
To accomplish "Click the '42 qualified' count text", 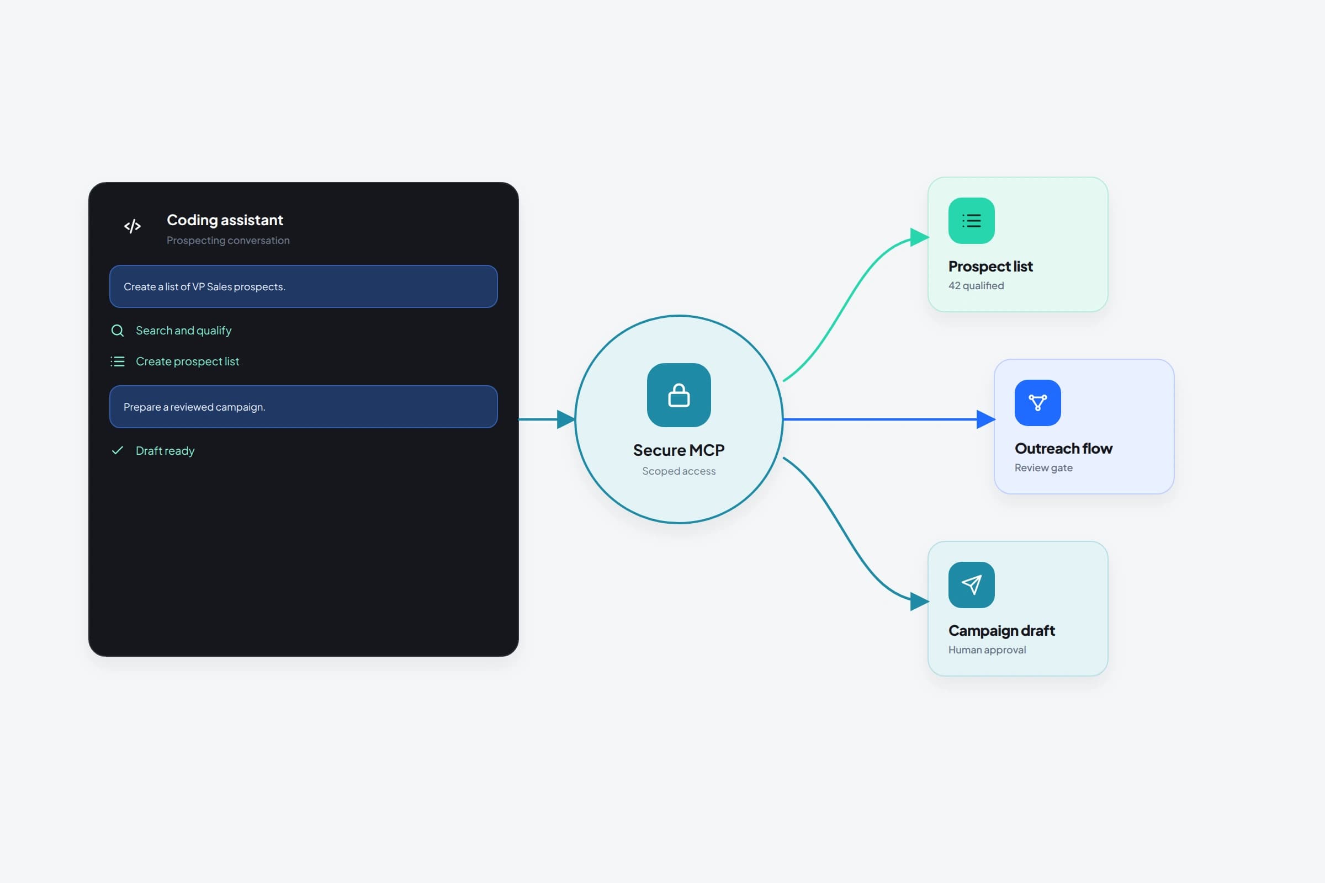I will [x=976, y=285].
